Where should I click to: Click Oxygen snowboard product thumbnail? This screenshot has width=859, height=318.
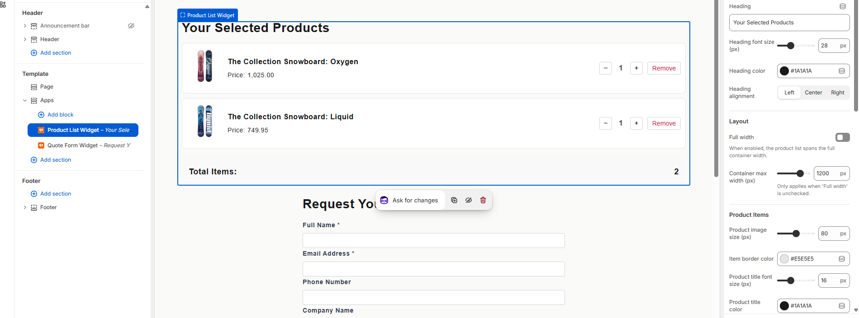point(204,66)
